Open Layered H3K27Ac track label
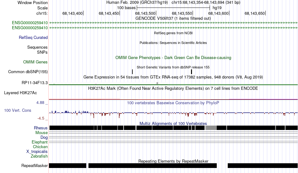Image resolution: width=298 pixels, height=173 pixels. [20, 93]
